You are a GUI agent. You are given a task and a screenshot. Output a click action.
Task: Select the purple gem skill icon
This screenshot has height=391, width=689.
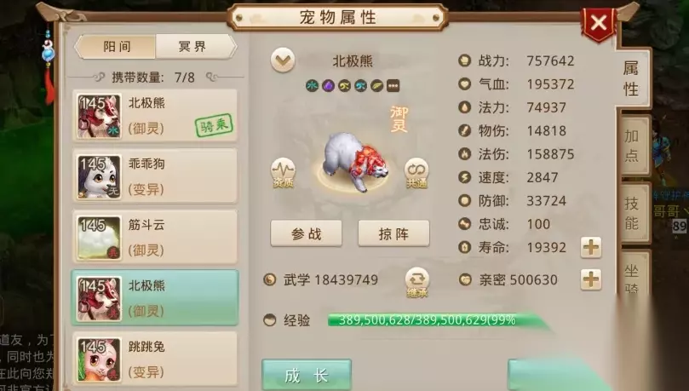coord(328,86)
